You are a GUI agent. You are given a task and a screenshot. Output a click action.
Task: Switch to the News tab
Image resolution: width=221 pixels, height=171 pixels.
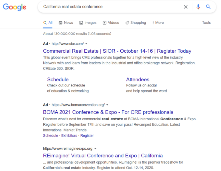click(x=66, y=23)
